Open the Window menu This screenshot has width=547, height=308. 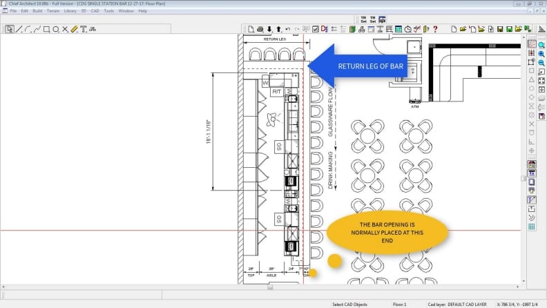click(126, 11)
